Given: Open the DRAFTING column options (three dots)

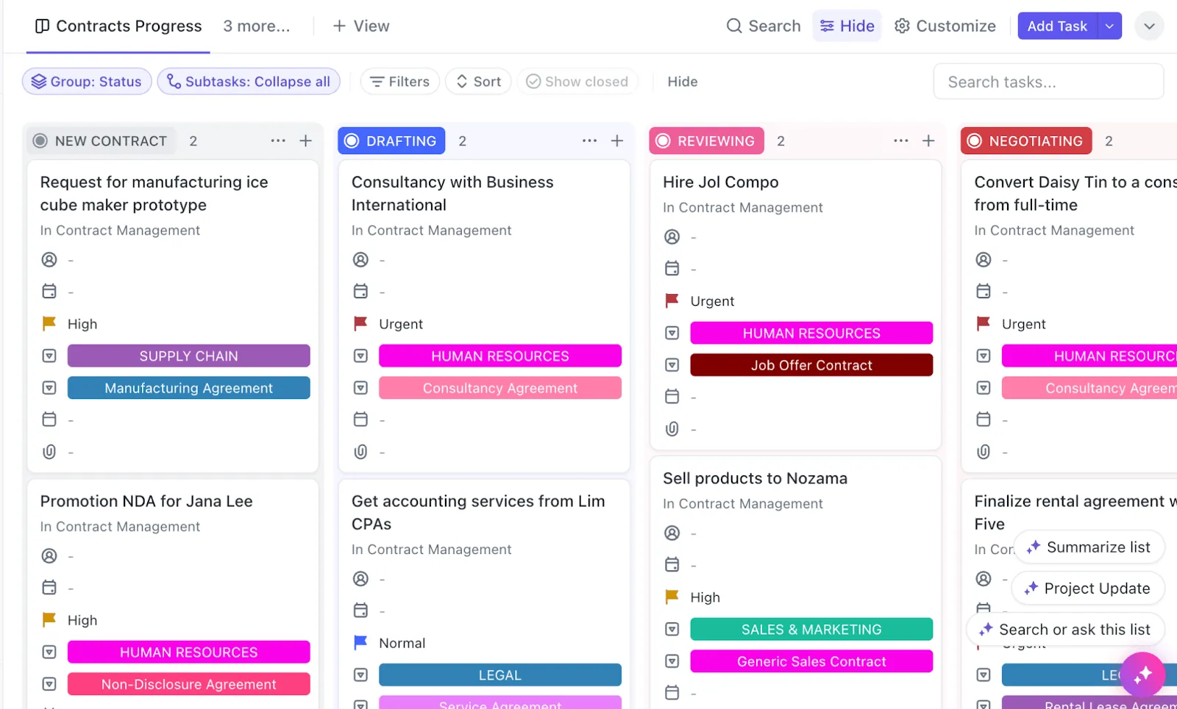Looking at the screenshot, I should tap(589, 140).
